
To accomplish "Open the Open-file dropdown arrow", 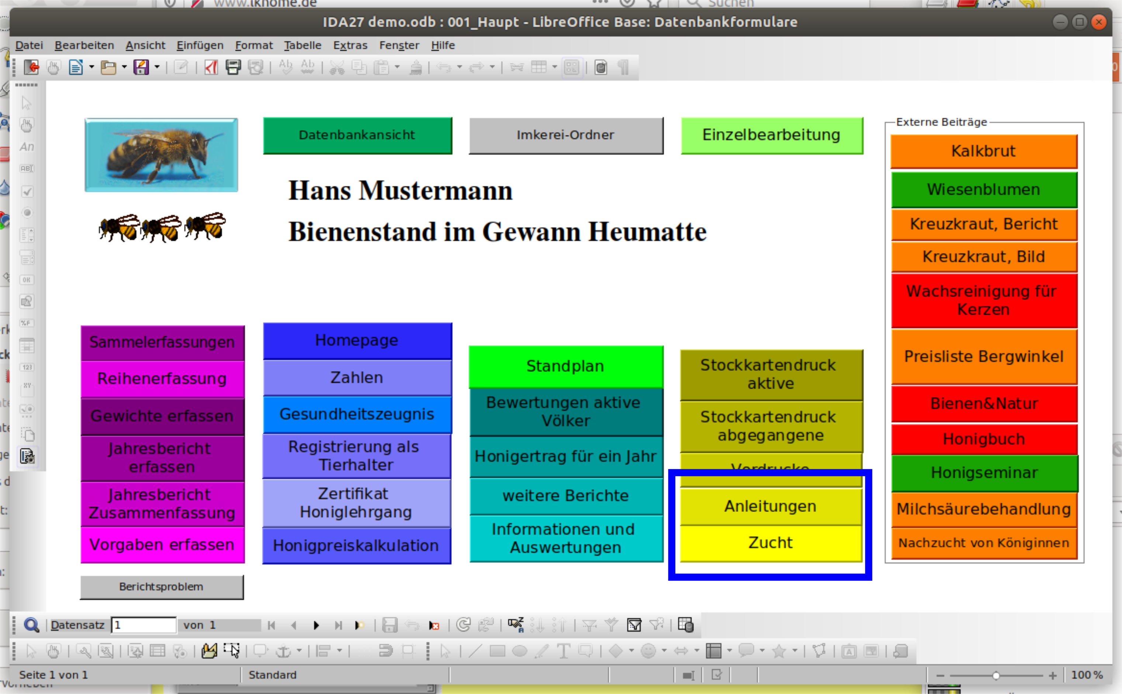I will tap(124, 67).
